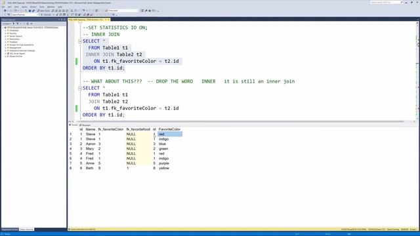This screenshot has height=236, width=420.
Task: Click the Save icon in the toolbar
Action: [30, 10]
